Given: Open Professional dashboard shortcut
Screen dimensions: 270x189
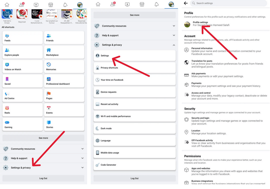Looking at the screenshot, I should point(64,81).
